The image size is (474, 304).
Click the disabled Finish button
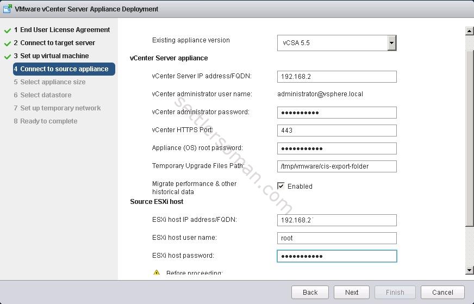coord(395,292)
